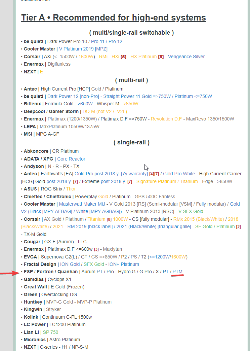Click 'Maxtytan' in Enermax row
Viewport: 250px width, 351px height.
(113, 249)
